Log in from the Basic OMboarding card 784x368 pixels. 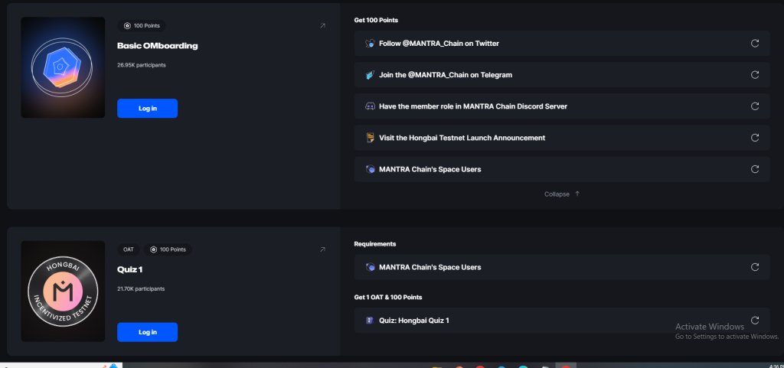(x=148, y=109)
